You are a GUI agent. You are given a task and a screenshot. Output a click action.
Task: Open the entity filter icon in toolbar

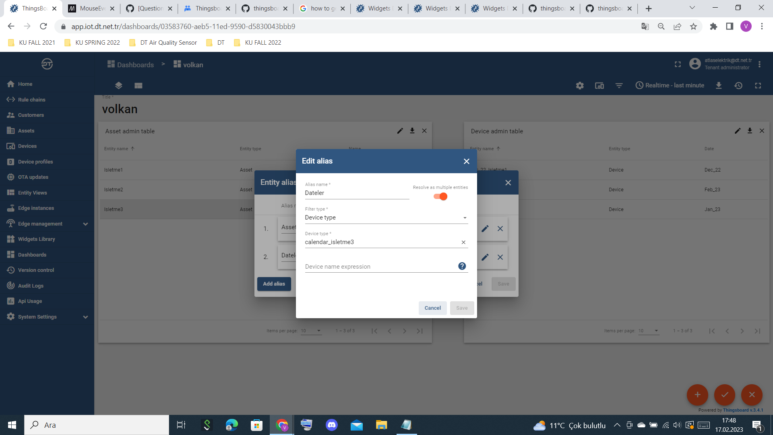619,85
